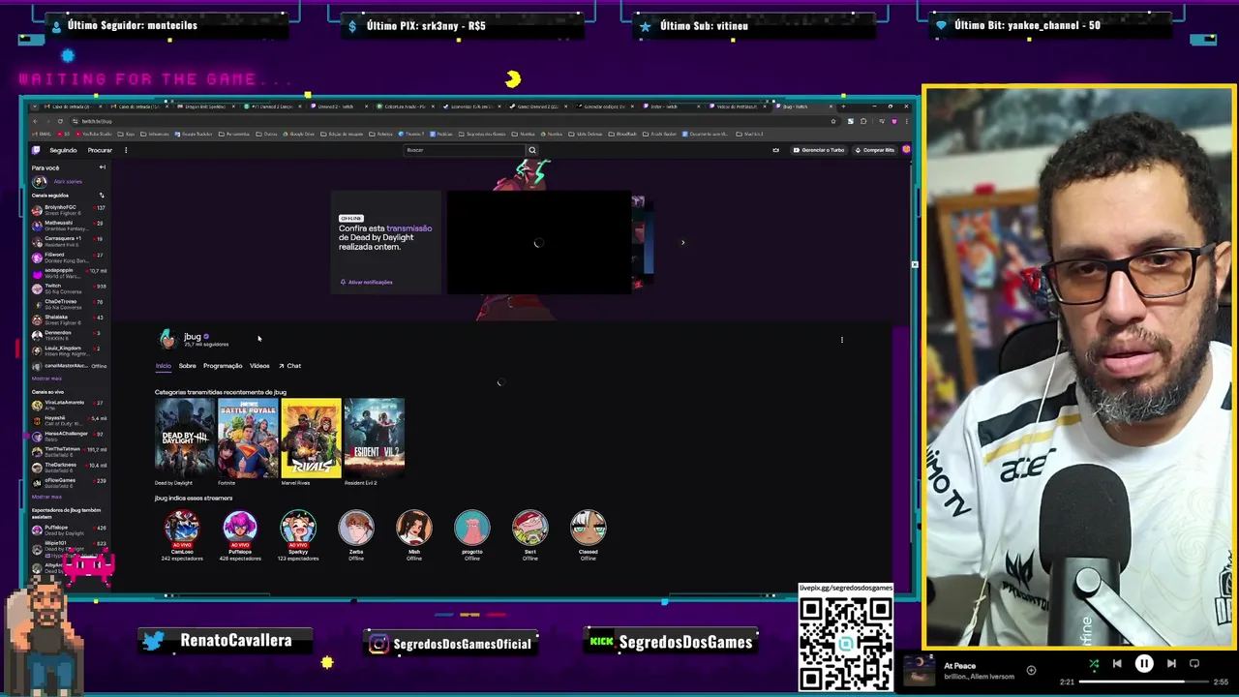Open Puffalope recommended streamer avatar
This screenshot has width=1239, height=697.
click(240, 529)
